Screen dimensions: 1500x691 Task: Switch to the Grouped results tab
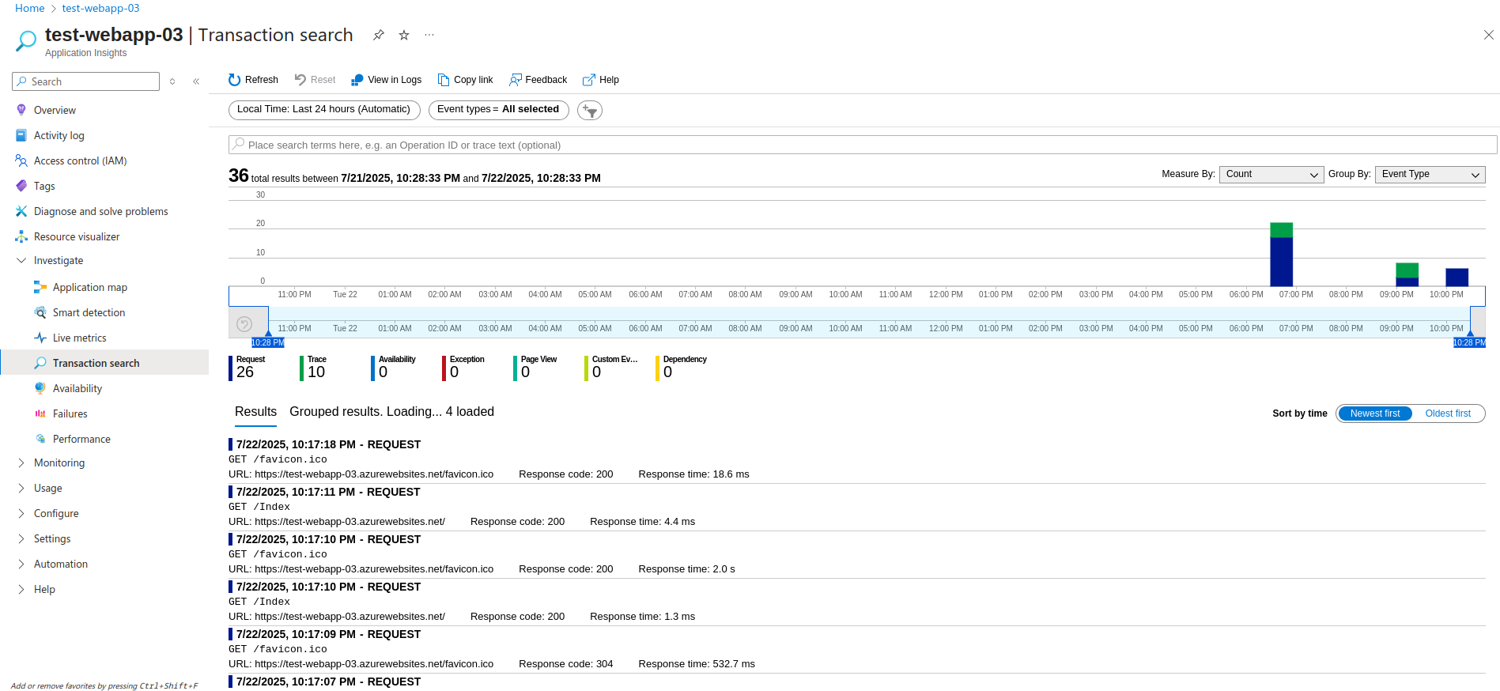pyautogui.click(x=391, y=412)
